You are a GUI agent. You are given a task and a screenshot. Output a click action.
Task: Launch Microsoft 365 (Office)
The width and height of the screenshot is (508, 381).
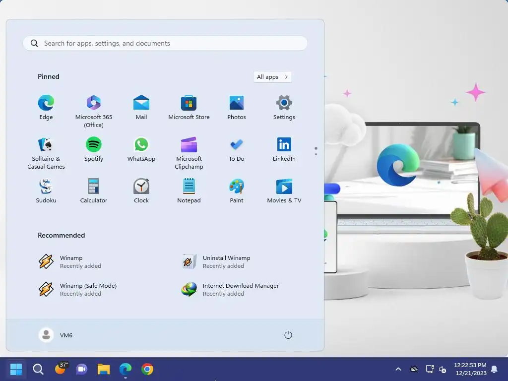pyautogui.click(x=94, y=111)
